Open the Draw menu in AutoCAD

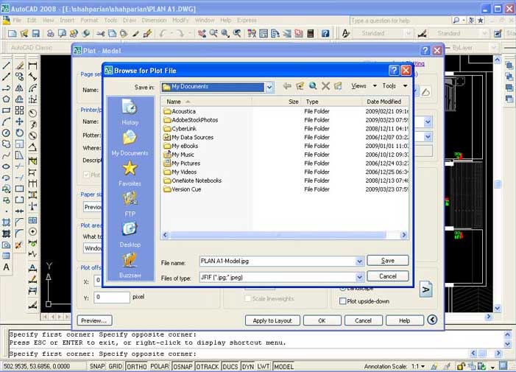pos(130,20)
